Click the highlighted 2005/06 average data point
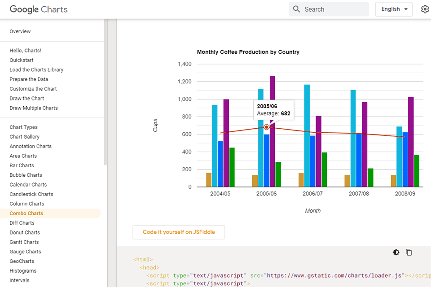The height and width of the screenshot is (287, 431). pyautogui.click(x=266, y=127)
